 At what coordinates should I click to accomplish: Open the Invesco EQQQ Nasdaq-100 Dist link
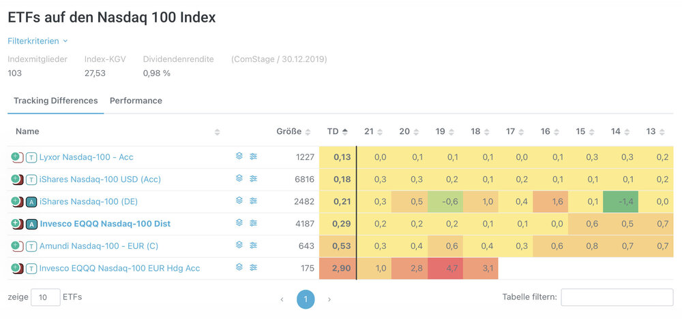point(105,224)
